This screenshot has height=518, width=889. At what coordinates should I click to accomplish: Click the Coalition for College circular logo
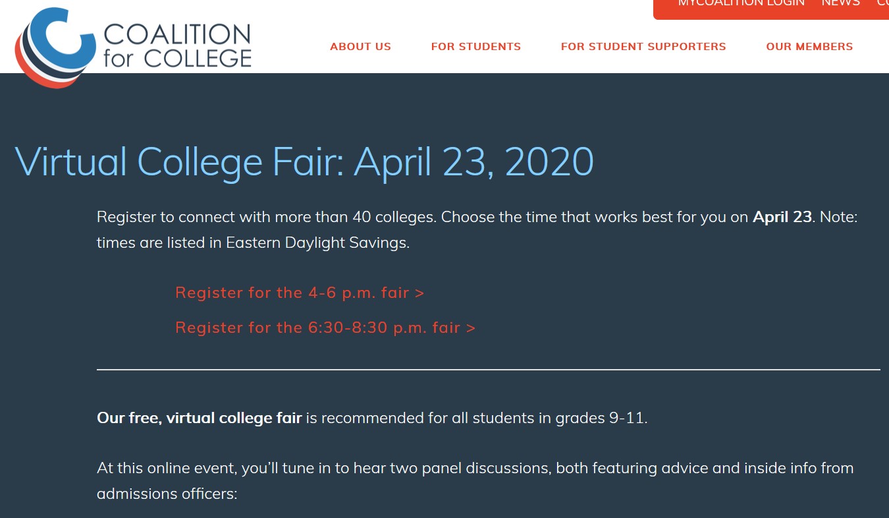(x=55, y=47)
